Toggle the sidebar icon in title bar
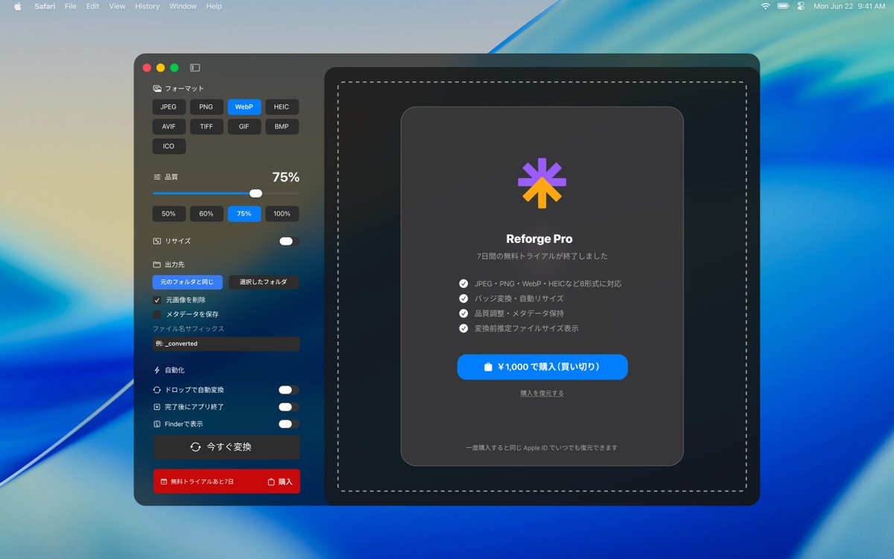The height and width of the screenshot is (559, 894). point(195,68)
